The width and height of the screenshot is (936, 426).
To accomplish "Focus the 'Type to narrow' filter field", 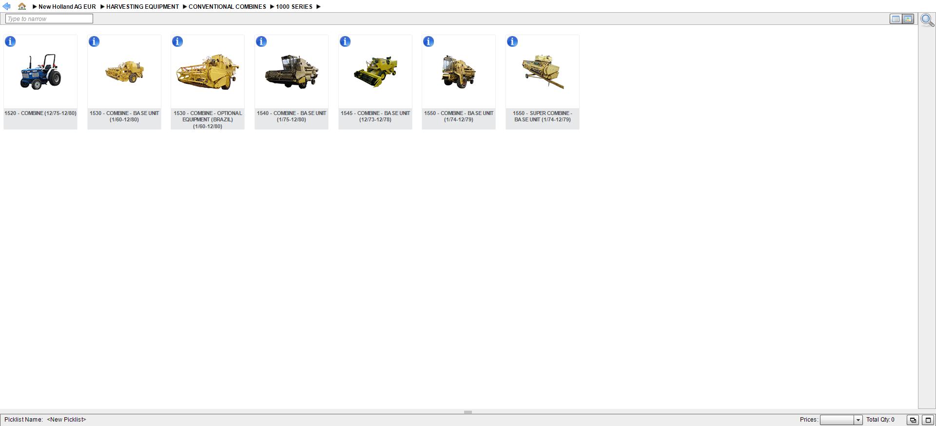I will (49, 19).
